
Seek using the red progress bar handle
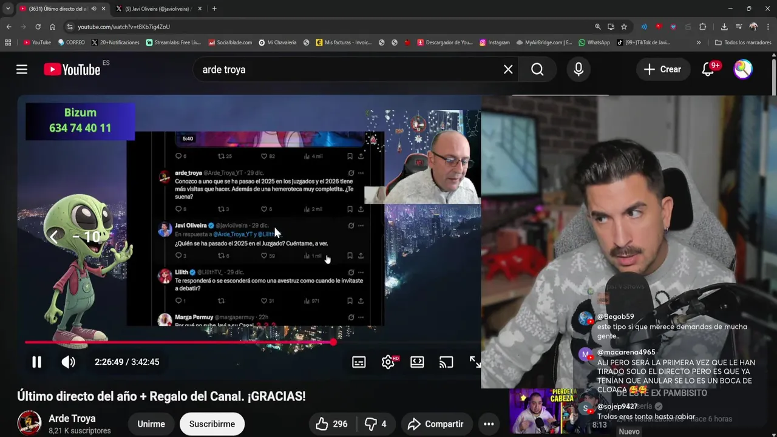[x=333, y=342]
